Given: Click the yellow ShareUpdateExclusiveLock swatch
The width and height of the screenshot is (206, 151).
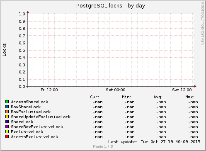Looking at the screenshot, I should tap(7, 117).
